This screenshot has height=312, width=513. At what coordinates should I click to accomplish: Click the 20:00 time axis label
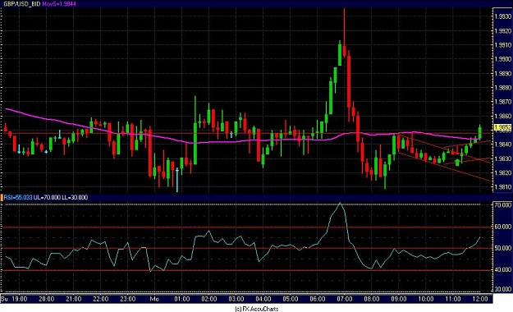pos(47,299)
